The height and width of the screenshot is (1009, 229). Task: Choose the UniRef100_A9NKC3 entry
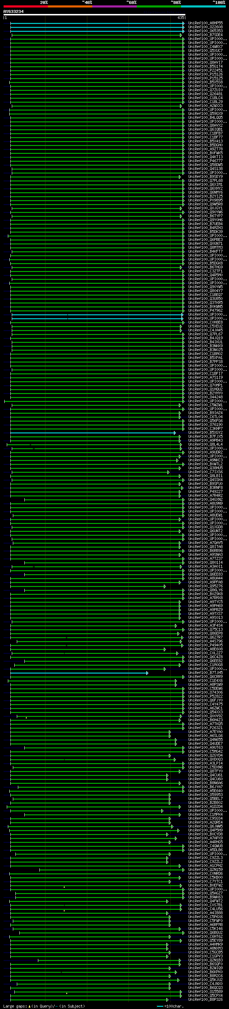click(205, 460)
